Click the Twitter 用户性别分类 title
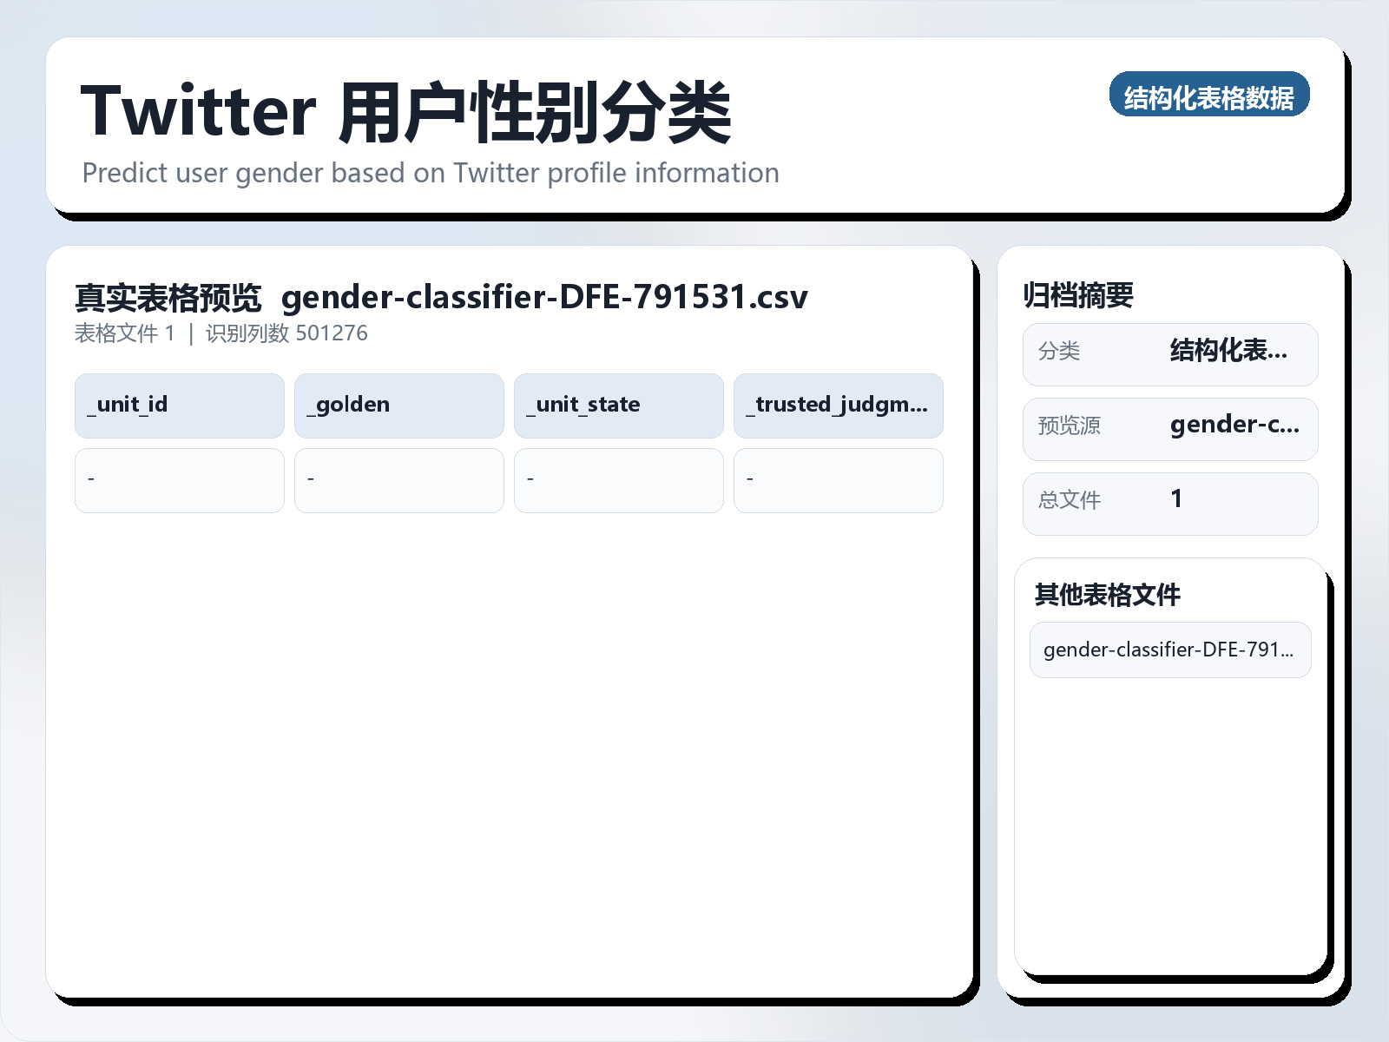Image resolution: width=1389 pixels, height=1042 pixels. pyautogui.click(x=405, y=110)
